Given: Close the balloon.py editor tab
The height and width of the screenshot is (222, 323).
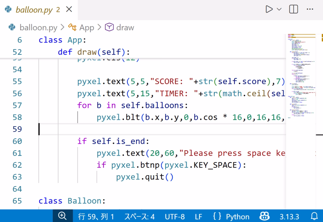Looking at the screenshot, I should [68, 9].
